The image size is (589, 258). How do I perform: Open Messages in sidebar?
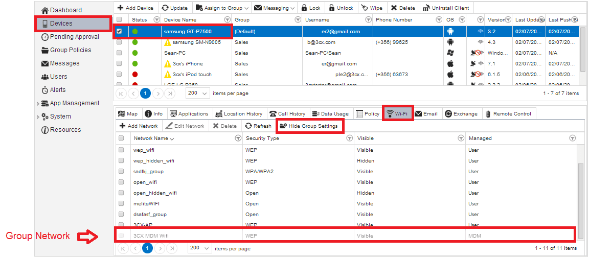pos(60,63)
